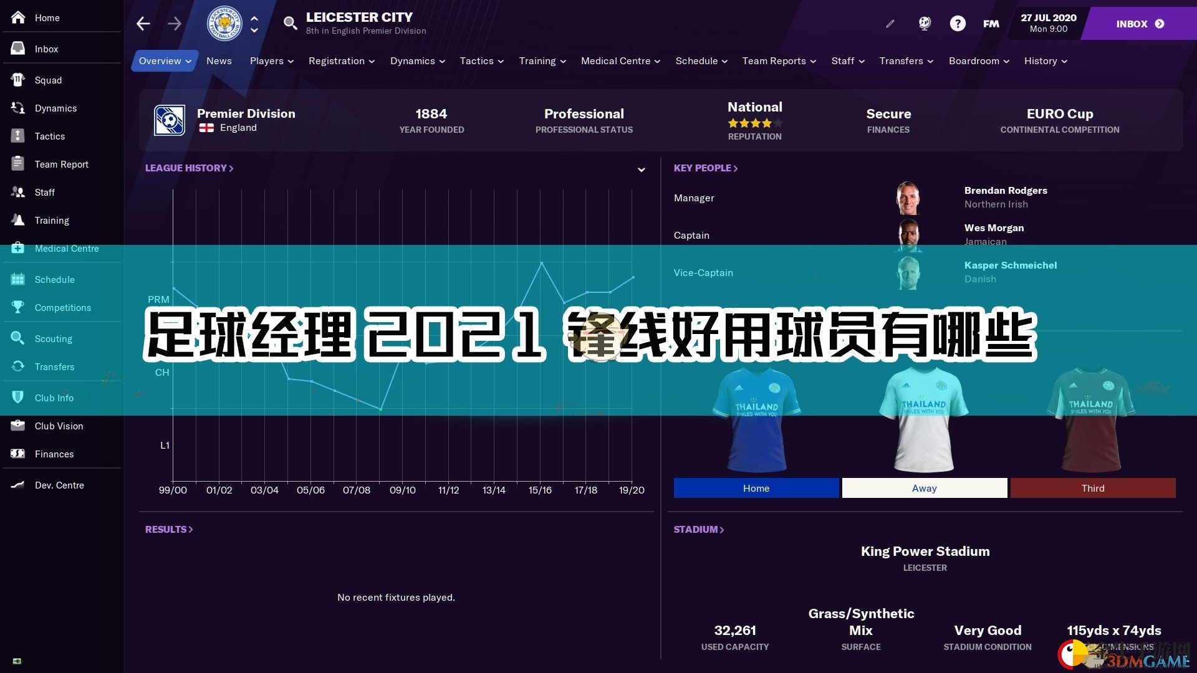Click the Tactics board icon
Screen dimensions: 1197x673
click(x=18, y=136)
